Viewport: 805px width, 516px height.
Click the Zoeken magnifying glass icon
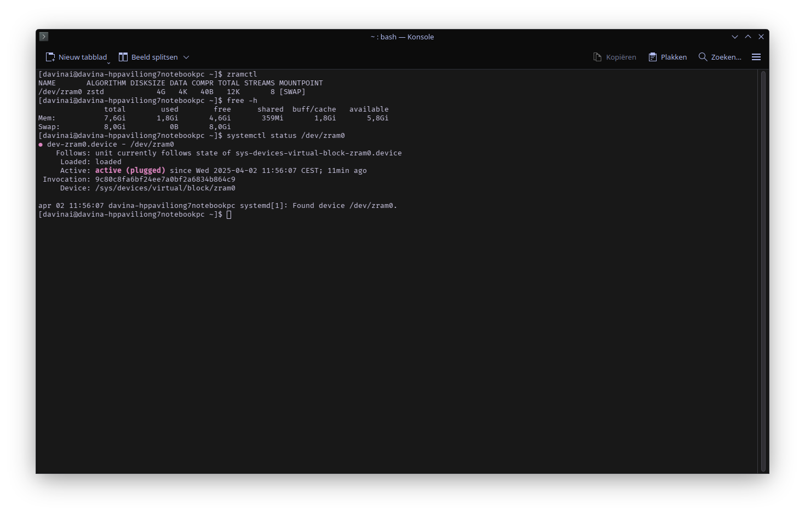click(703, 57)
